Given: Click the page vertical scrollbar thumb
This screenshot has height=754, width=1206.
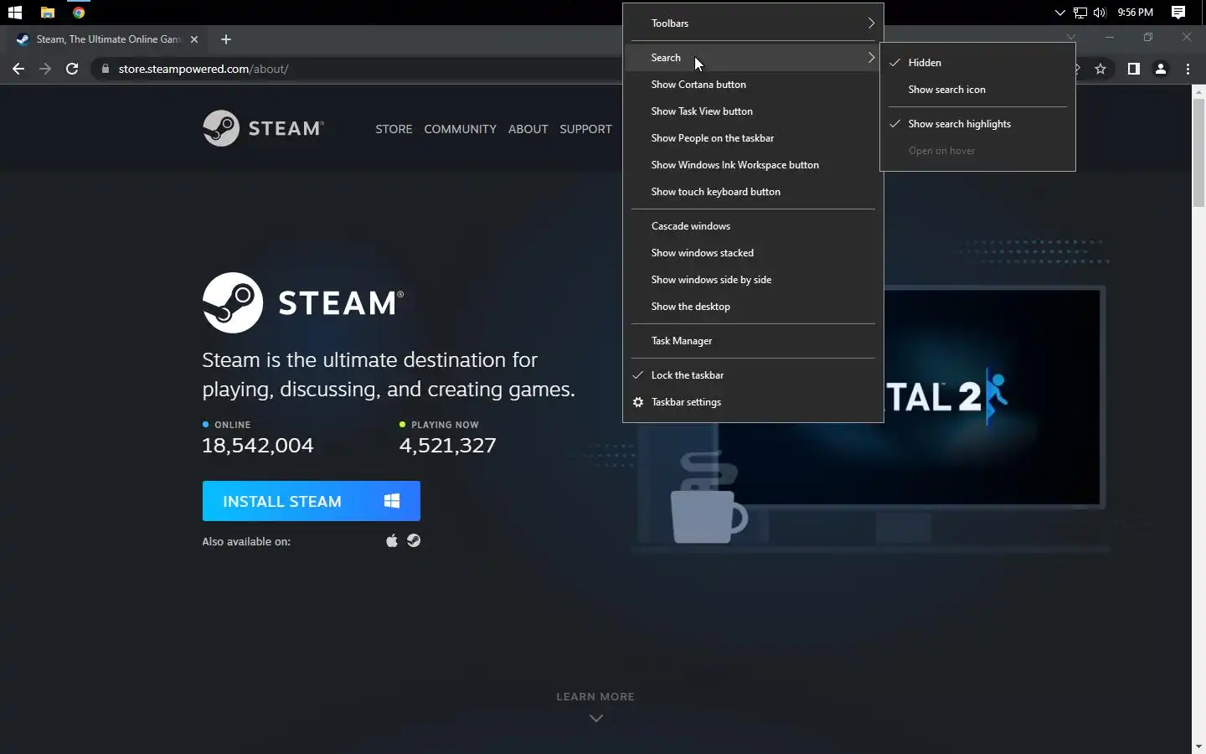Looking at the screenshot, I should (x=1198, y=152).
